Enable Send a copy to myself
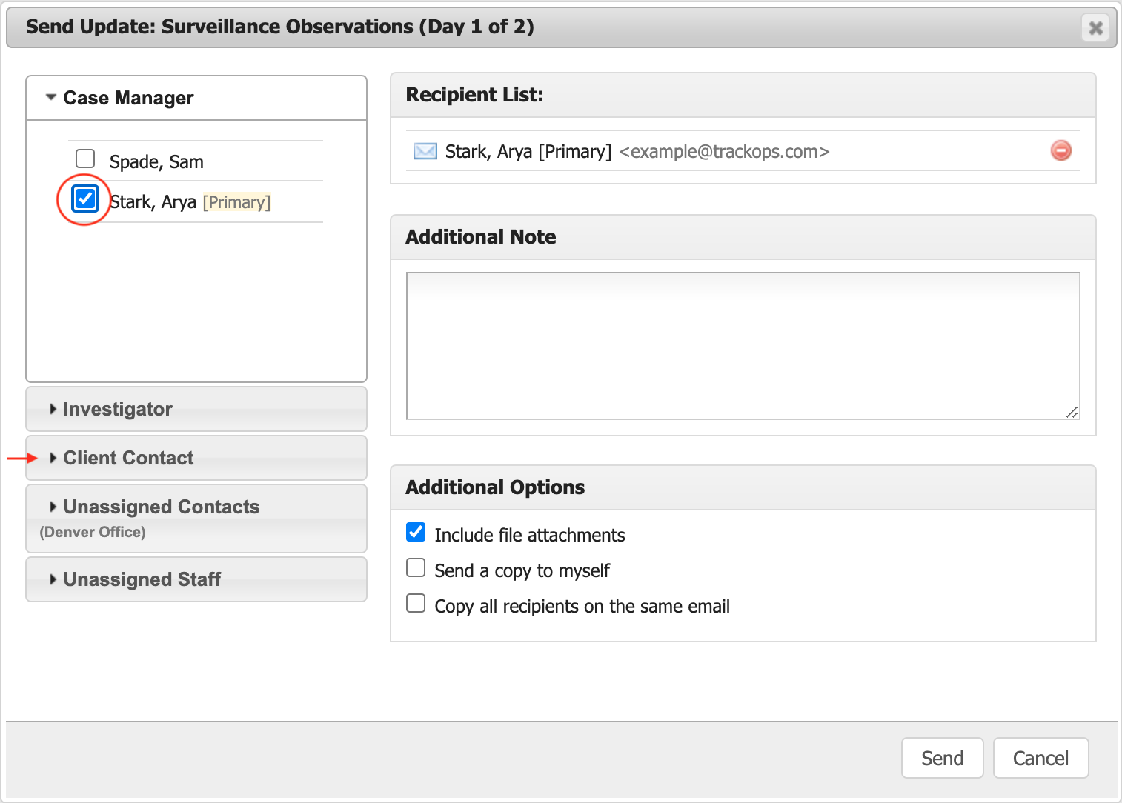1122x803 pixels. (415, 567)
